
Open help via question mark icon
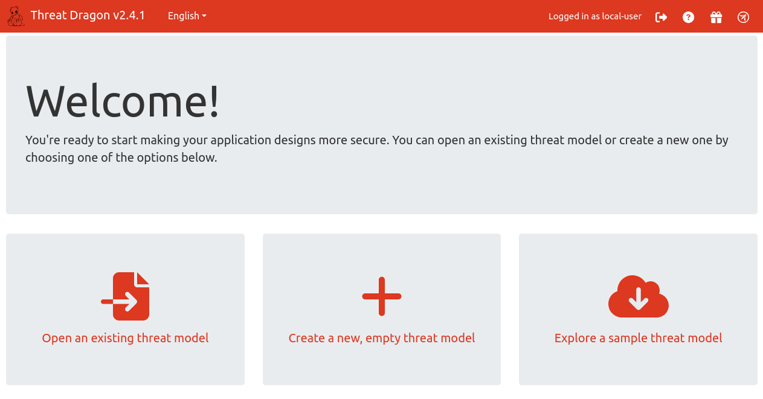(x=688, y=17)
